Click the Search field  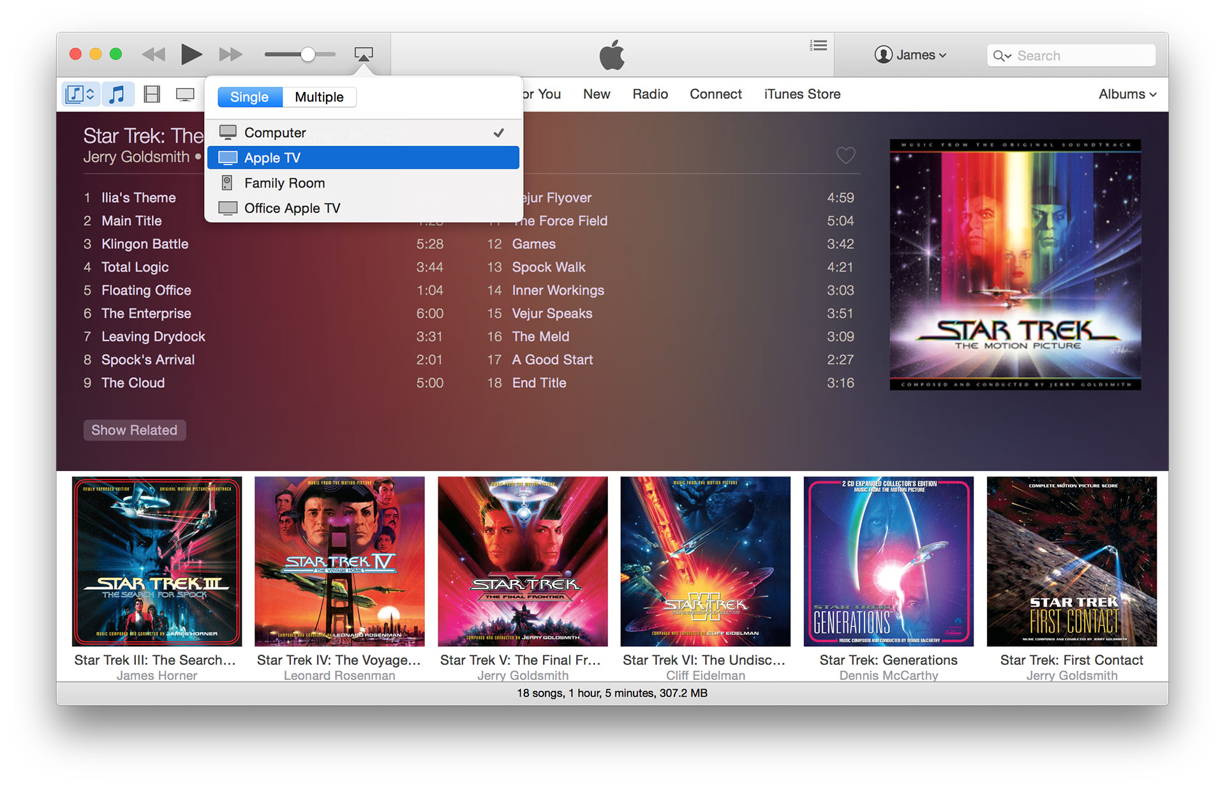[1071, 56]
